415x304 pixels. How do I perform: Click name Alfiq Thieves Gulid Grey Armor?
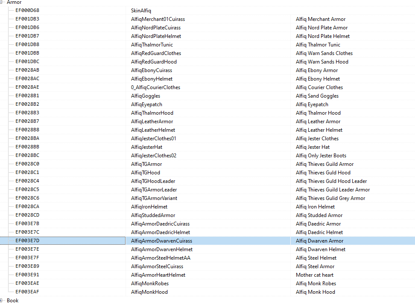coord(330,198)
